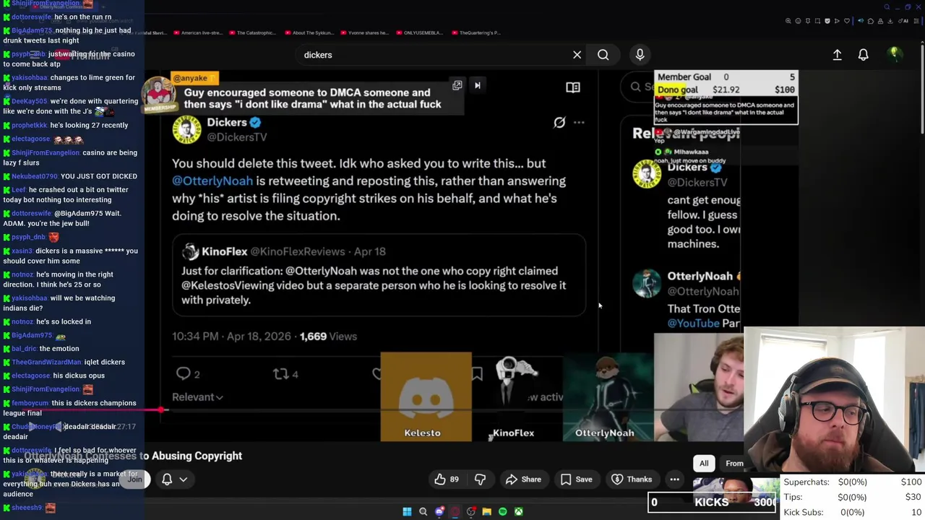Click the snapshot capture icon in browser toolbar

tap(817, 21)
